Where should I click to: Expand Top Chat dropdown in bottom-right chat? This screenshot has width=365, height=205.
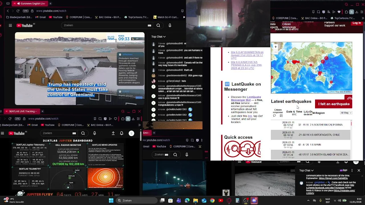coord(306,171)
